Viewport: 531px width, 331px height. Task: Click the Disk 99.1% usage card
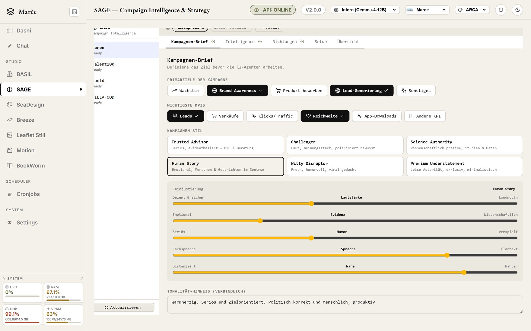[x=22, y=315]
